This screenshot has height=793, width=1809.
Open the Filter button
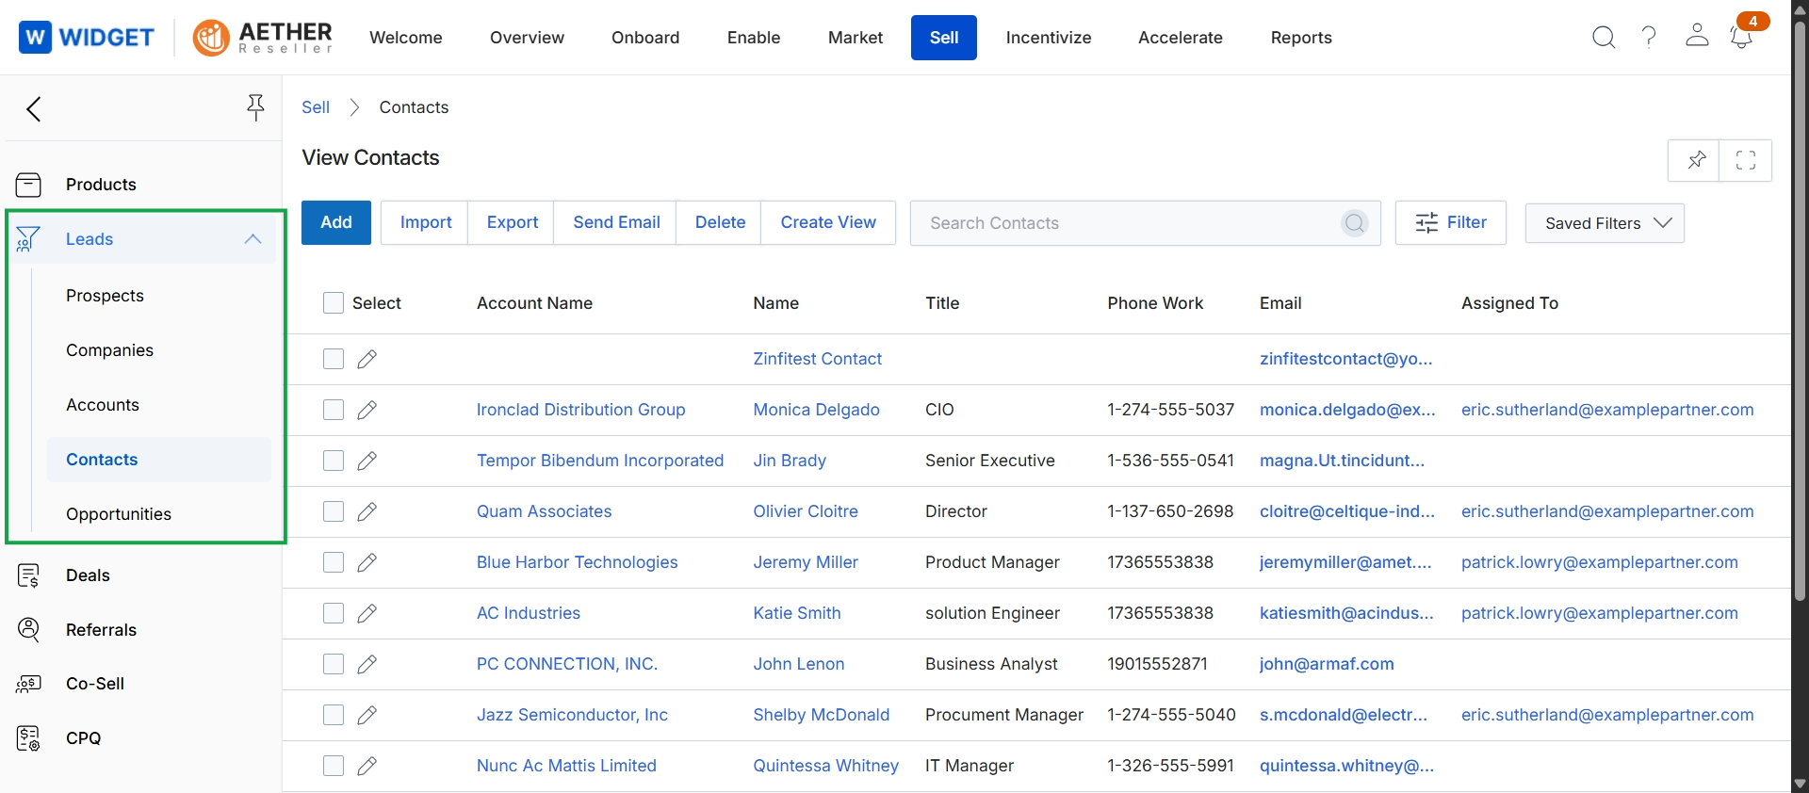[x=1451, y=222]
